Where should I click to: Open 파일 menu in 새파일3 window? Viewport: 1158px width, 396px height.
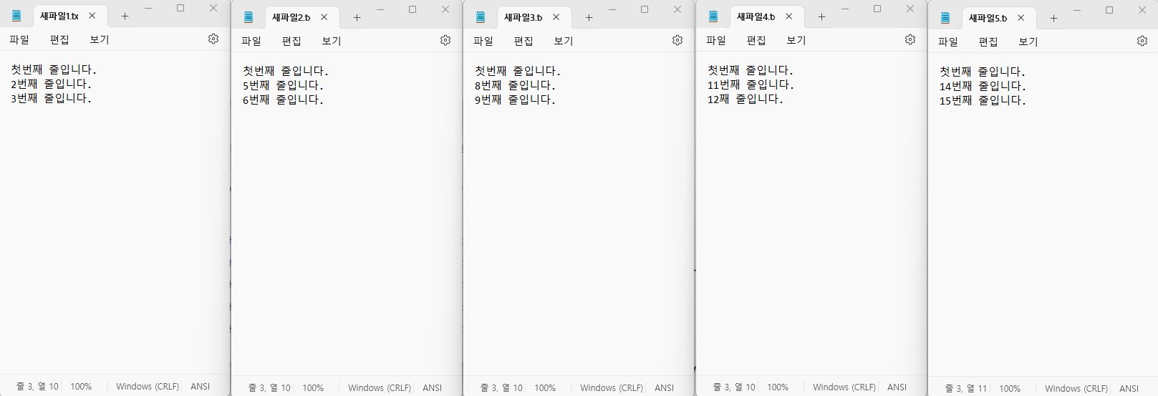[x=483, y=41]
